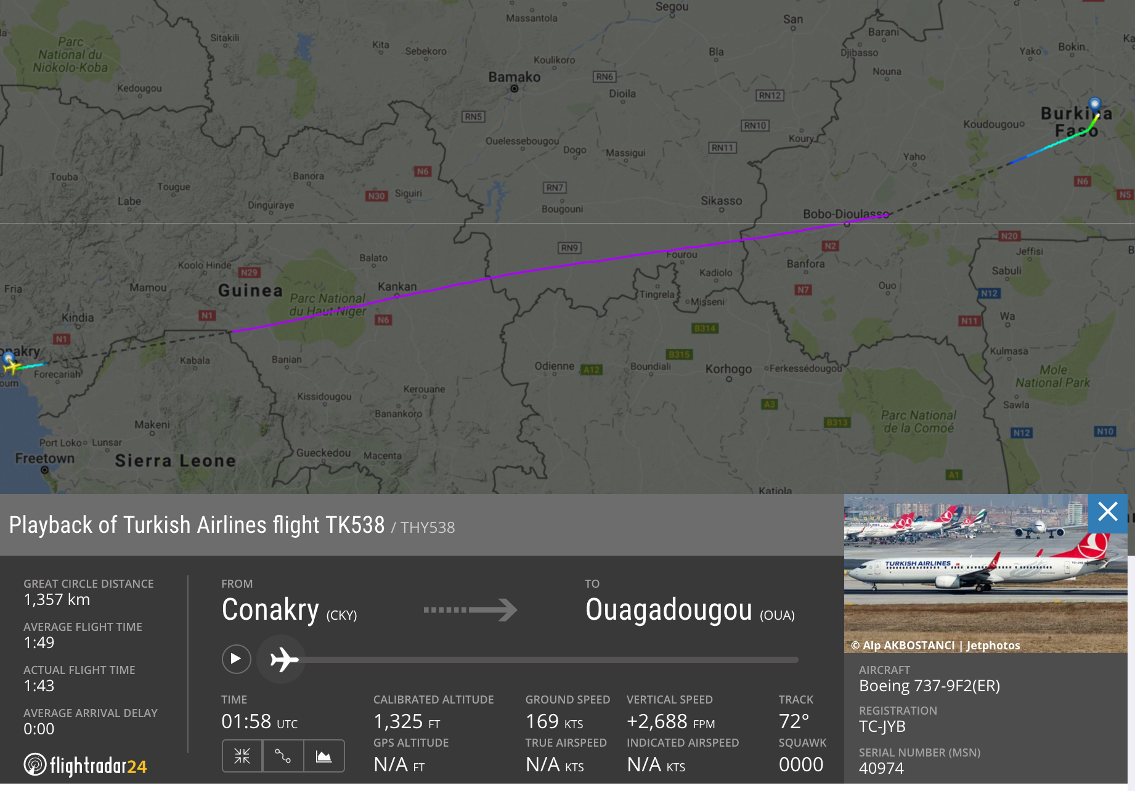Click the TC-JYB registration value
The height and width of the screenshot is (791, 1135).
click(x=882, y=726)
